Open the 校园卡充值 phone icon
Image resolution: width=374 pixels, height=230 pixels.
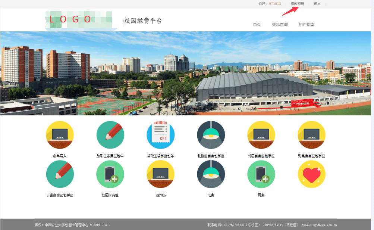click(110, 174)
